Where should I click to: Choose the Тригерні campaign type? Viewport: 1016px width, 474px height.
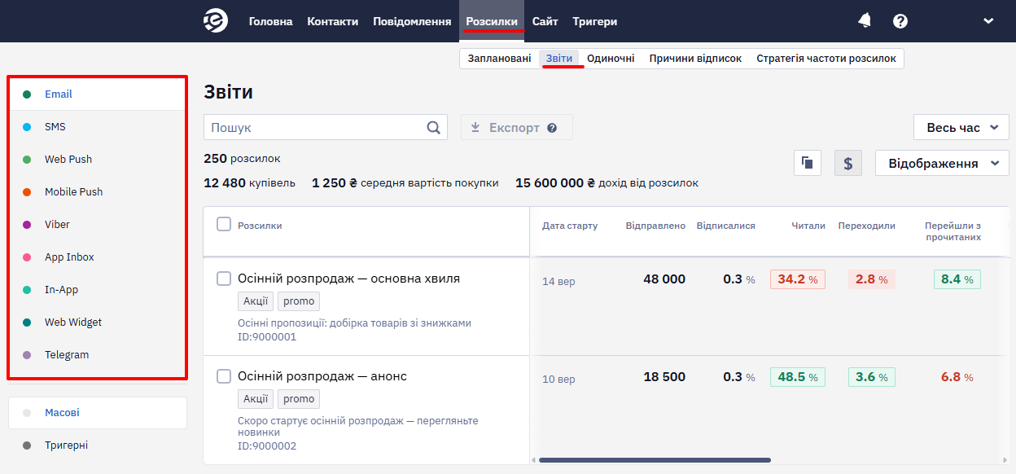[98, 445]
